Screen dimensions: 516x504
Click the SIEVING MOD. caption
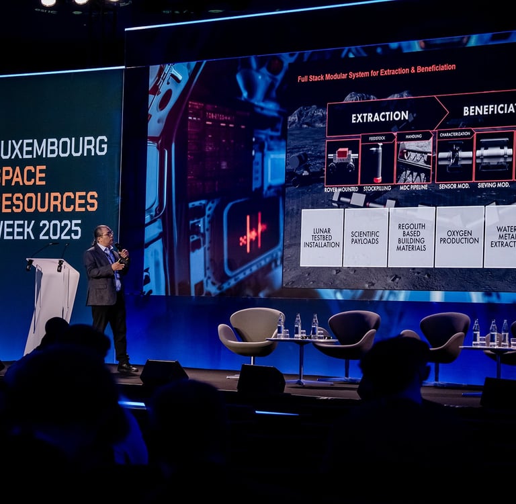click(494, 185)
